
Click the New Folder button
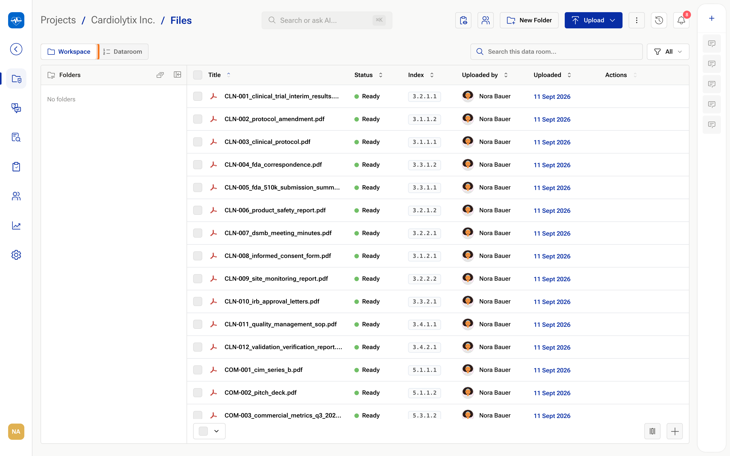[530, 20]
